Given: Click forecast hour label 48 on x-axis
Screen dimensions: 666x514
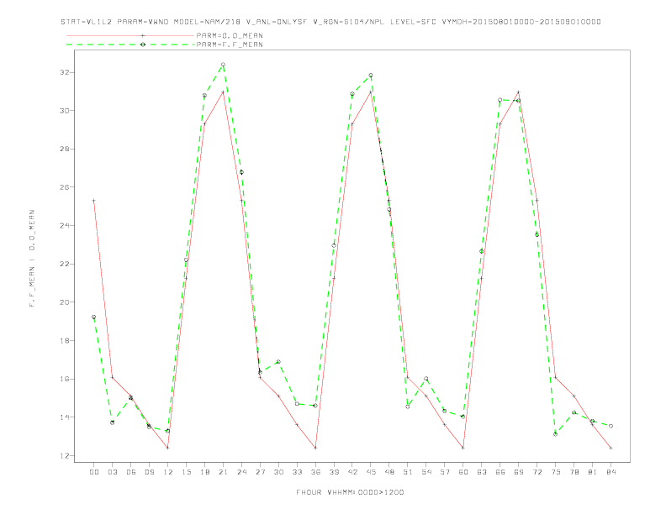Looking at the screenshot, I should pos(389,472).
